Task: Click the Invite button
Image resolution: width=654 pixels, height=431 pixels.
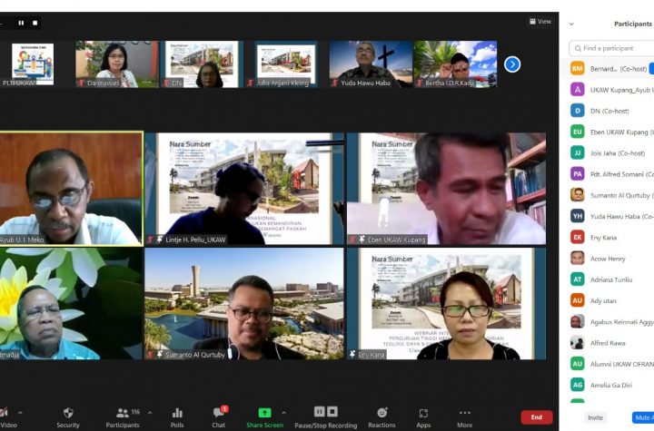Action: [x=595, y=417]
